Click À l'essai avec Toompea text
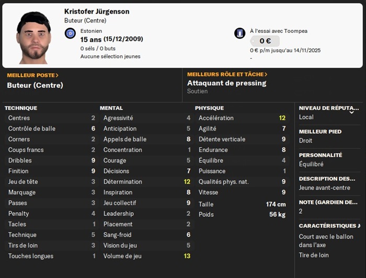Screen dimensions: 366x278 click(279, 31)
